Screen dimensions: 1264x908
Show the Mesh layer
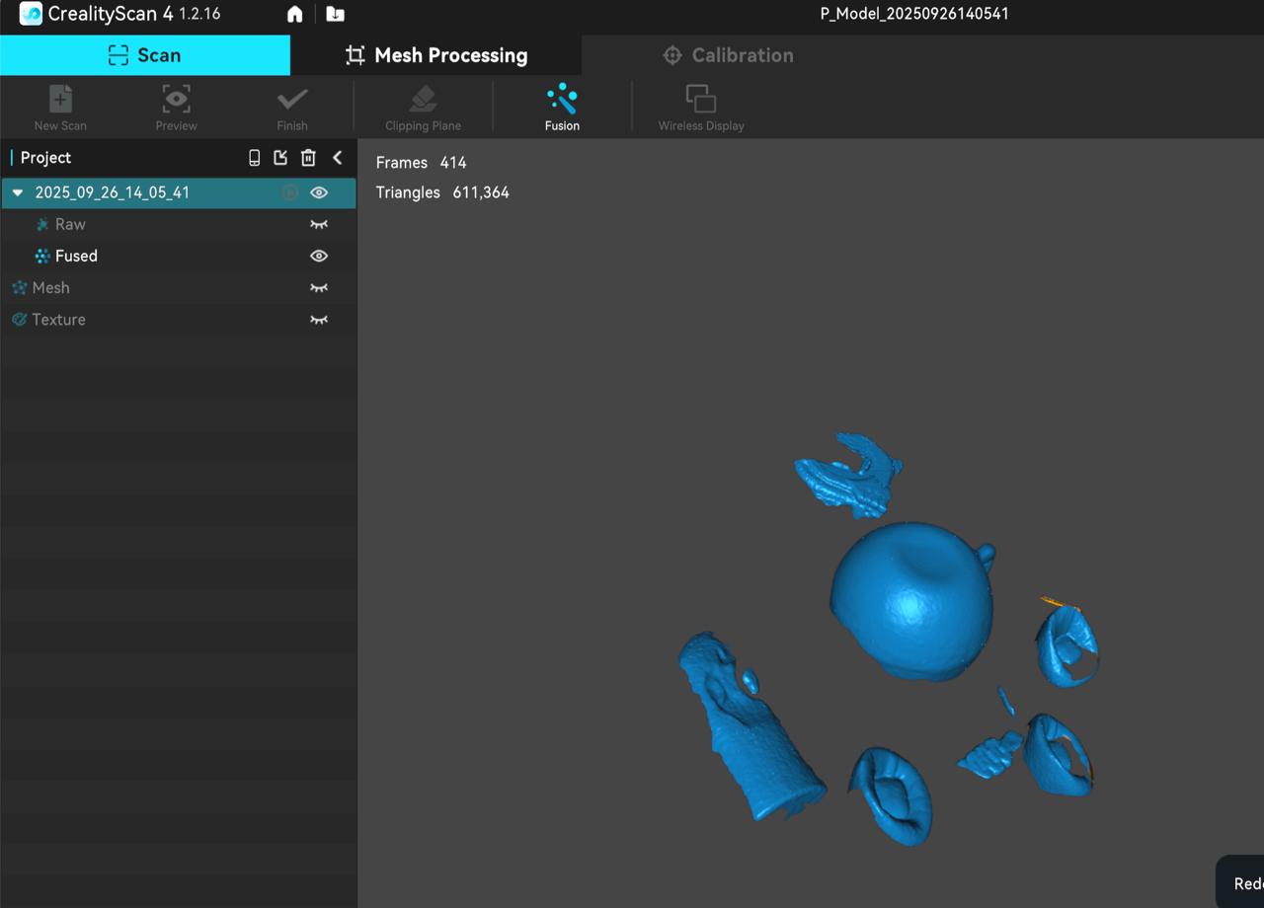[x=319, y=288]
